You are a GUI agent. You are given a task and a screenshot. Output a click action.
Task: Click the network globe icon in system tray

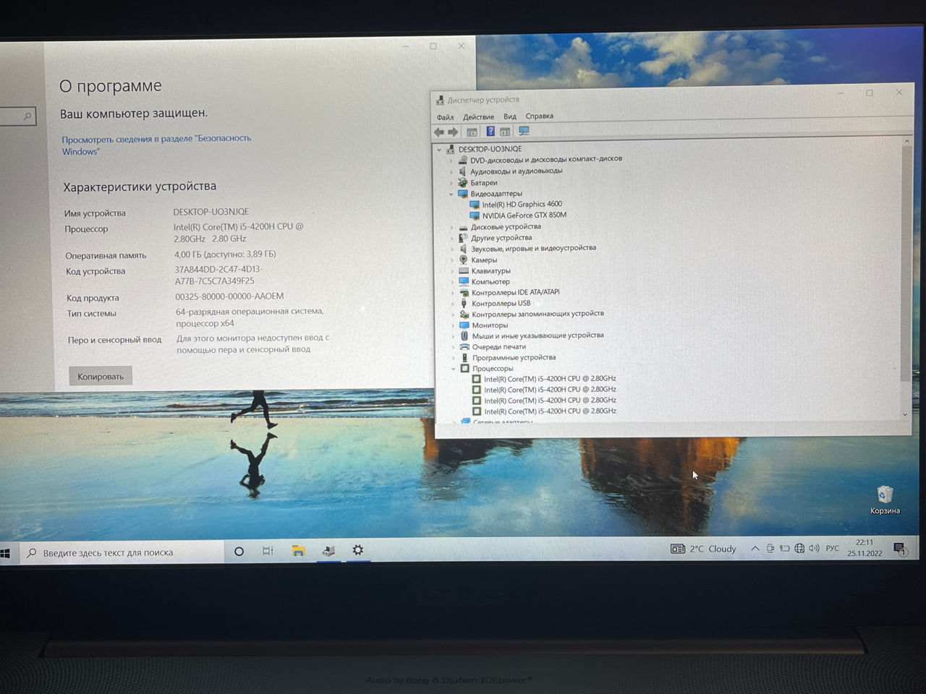click(799, 548)
